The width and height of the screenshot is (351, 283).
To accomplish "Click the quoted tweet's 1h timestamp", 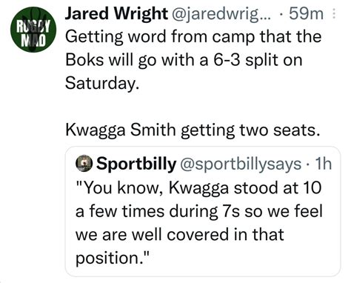I will 324,163.
